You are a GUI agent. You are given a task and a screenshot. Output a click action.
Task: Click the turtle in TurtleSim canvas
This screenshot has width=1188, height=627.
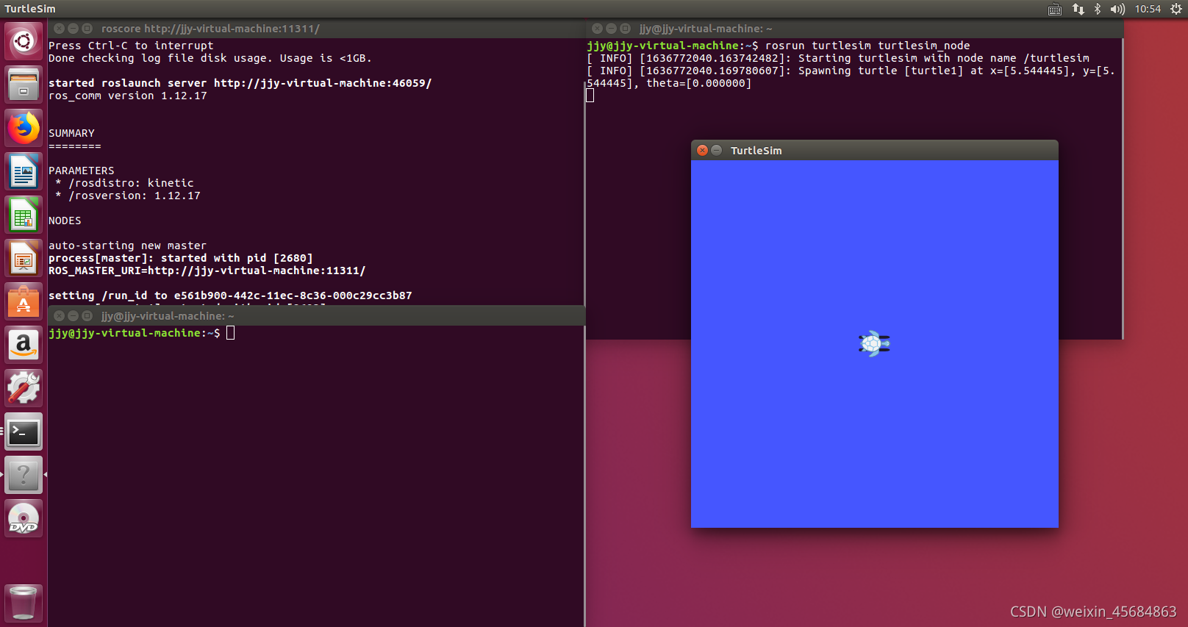coord(874,343)
